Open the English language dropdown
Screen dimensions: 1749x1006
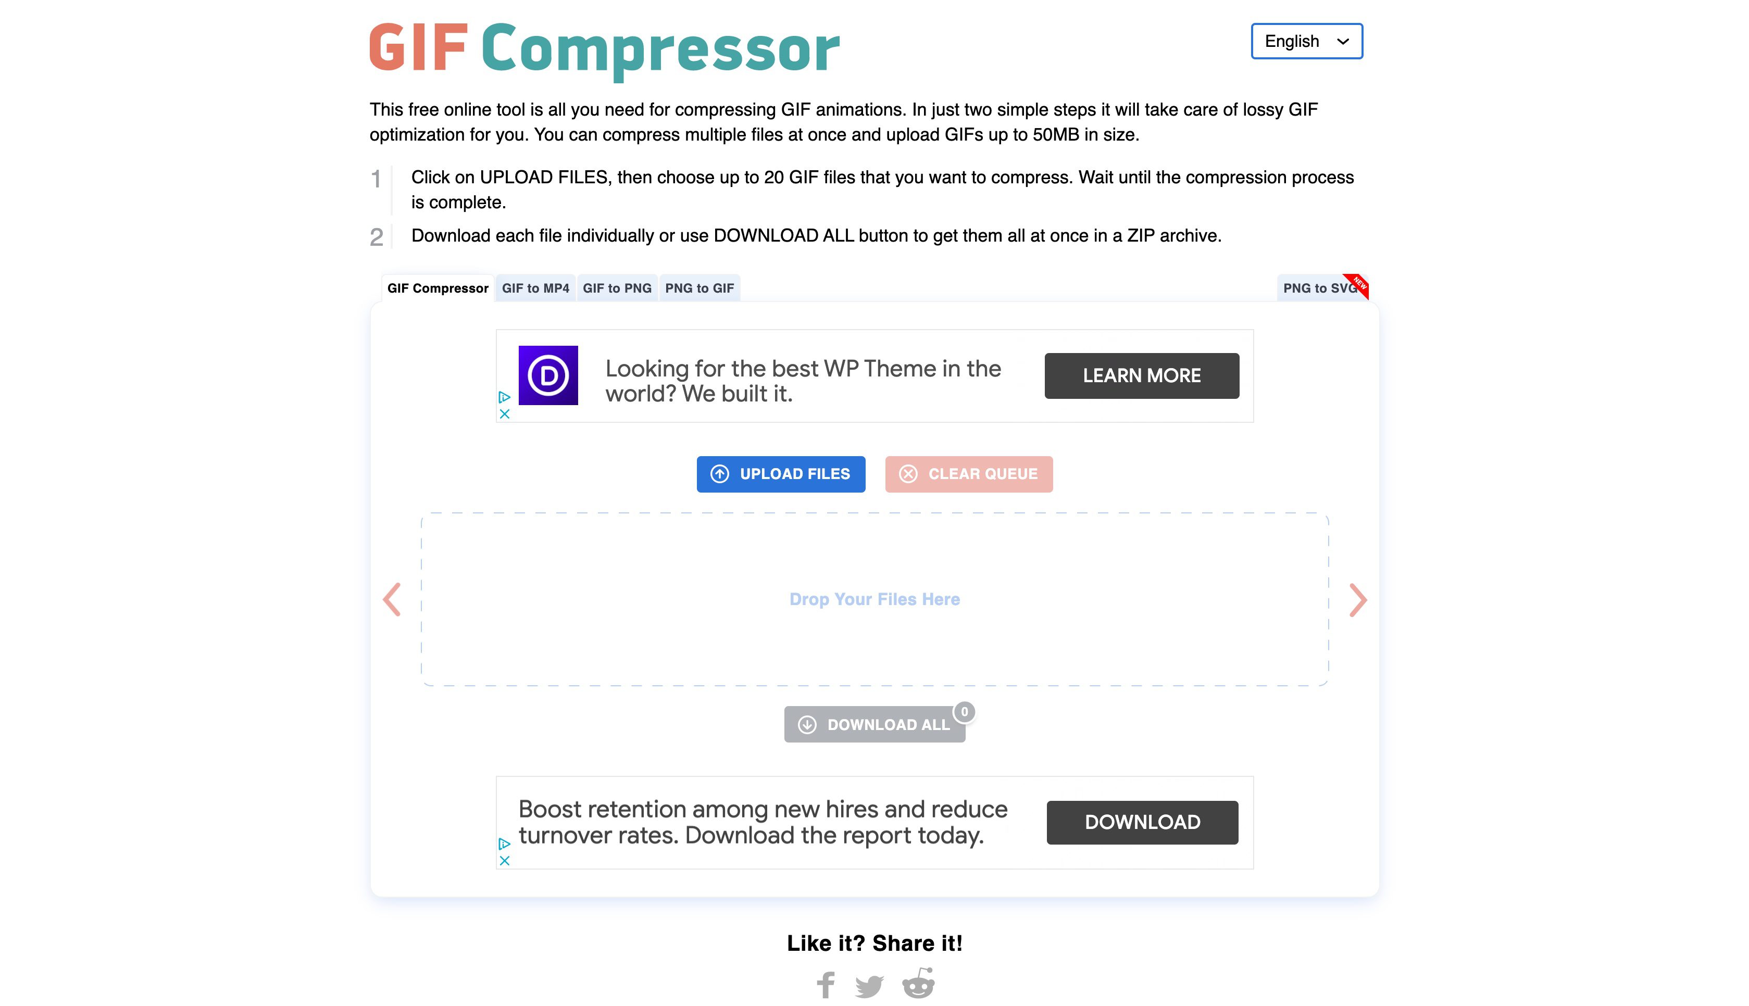[x=1306, y=41]
